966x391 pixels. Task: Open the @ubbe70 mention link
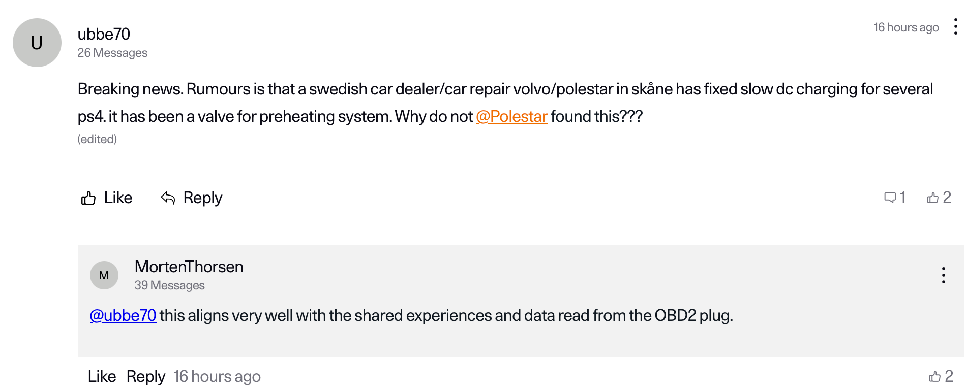coord(123,316)
